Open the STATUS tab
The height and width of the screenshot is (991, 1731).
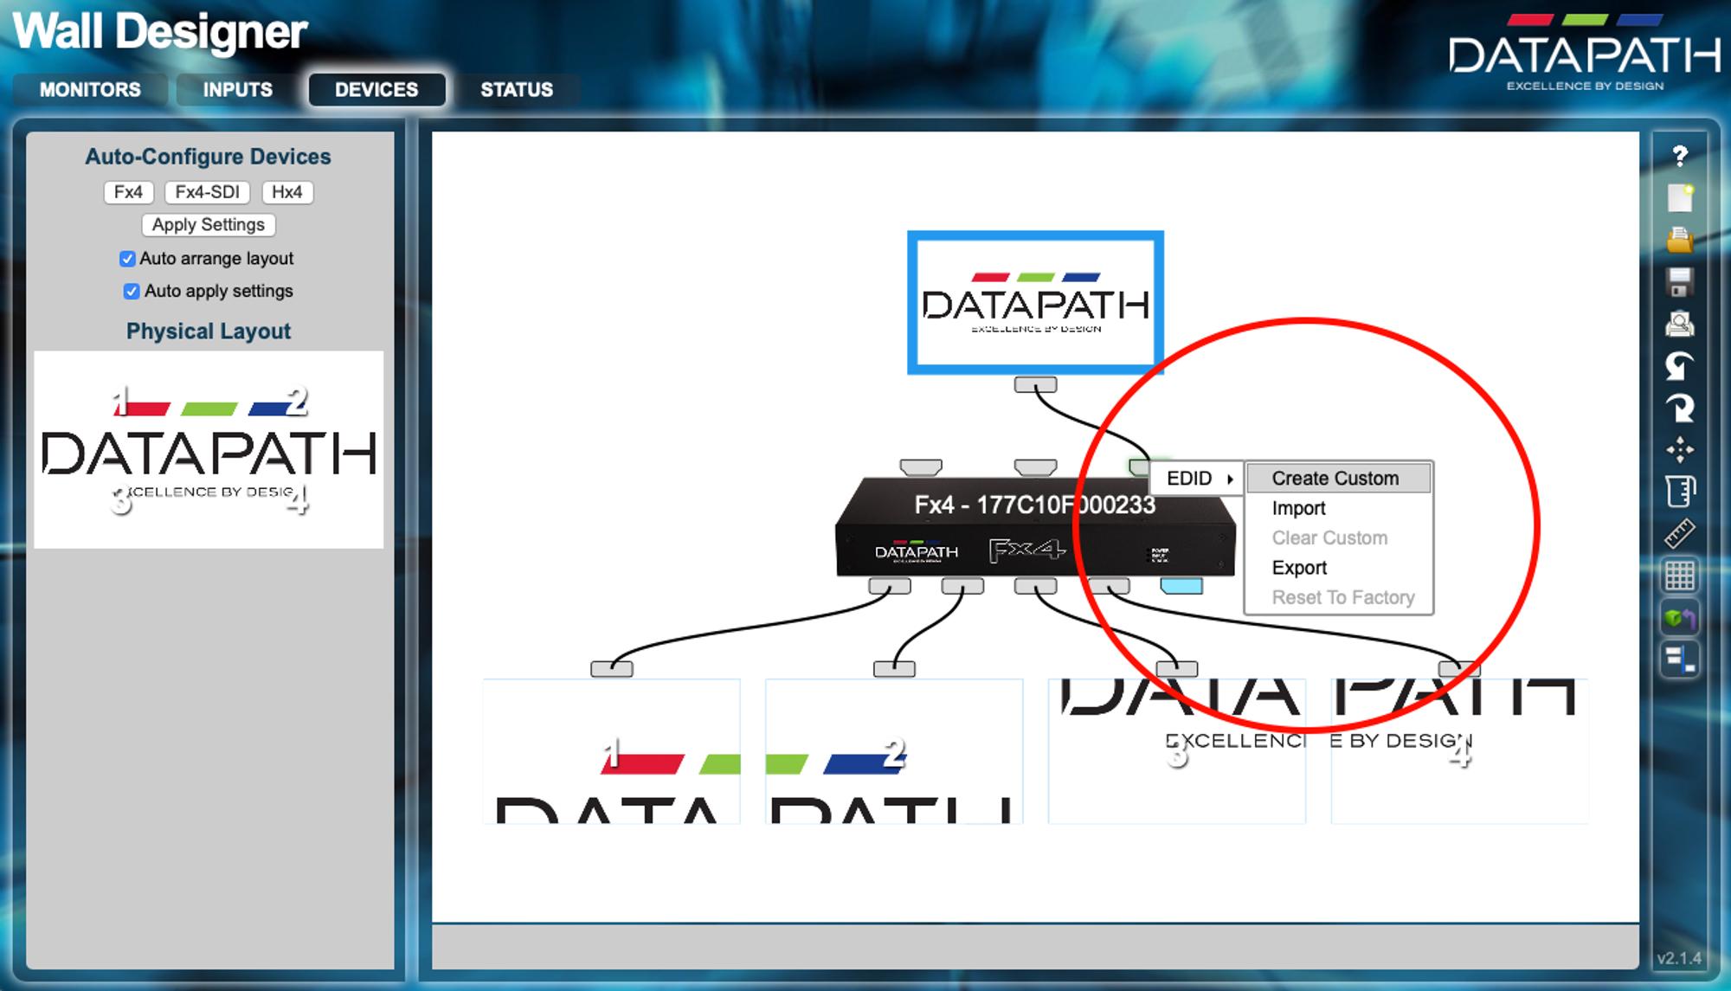click(516, 90)
